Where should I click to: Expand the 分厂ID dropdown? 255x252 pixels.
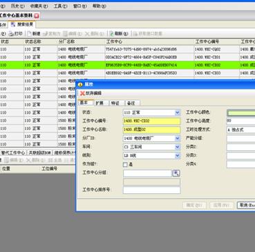coord(178,138)
